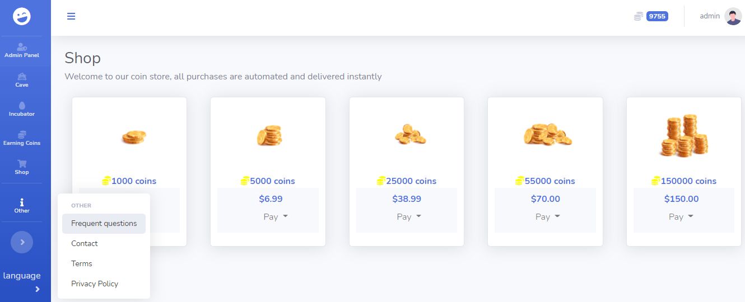Screen dimensions: 745x302
Task: Open the Privacy Policy link
Action: click(x=95, y=284)
